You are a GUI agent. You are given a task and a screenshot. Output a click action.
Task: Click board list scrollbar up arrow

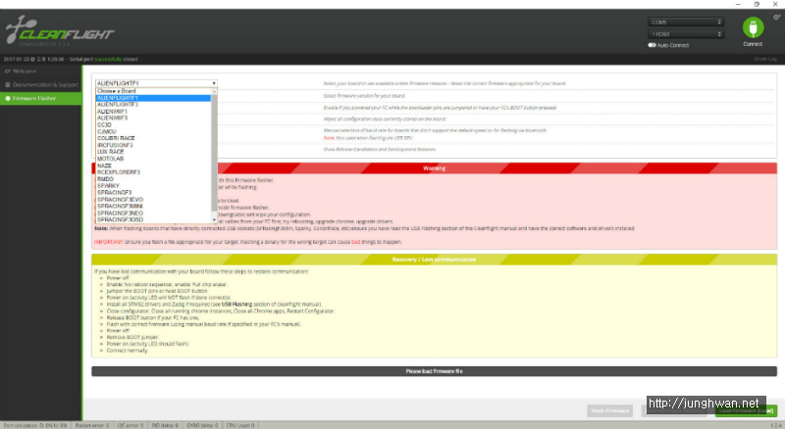point(214,91)
